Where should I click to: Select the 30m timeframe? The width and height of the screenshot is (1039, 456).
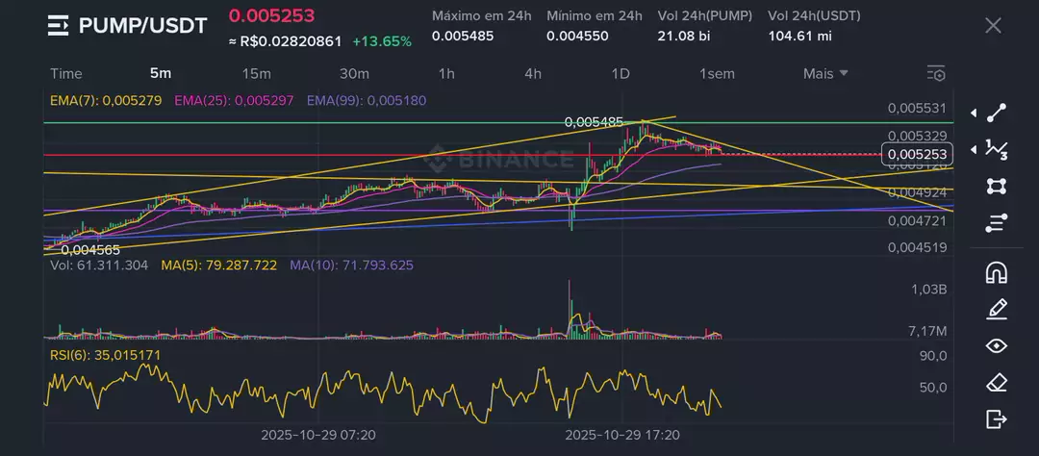(354, 73)
